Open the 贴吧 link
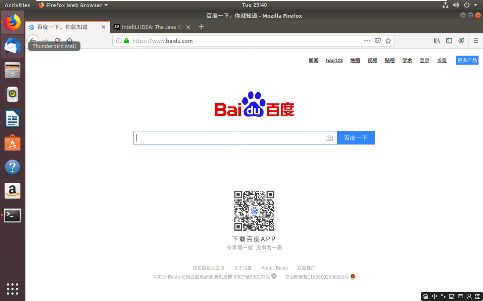This screenshot has height=301, width=483. [x=390, y=61]
